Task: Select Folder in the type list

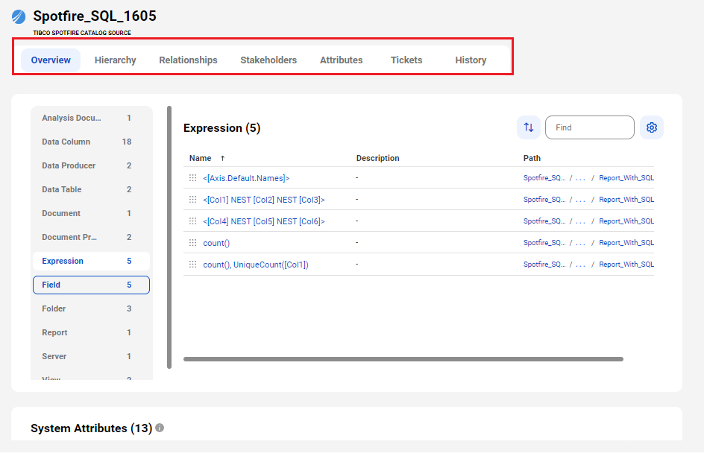Action: pos(91,308)
